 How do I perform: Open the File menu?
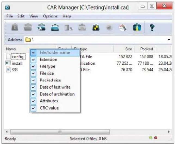[10, 16]
